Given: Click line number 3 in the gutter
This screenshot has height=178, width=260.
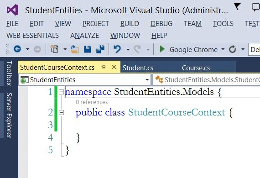Looking at the screenshot, I should pyautogui.click(x=51, y=125).
